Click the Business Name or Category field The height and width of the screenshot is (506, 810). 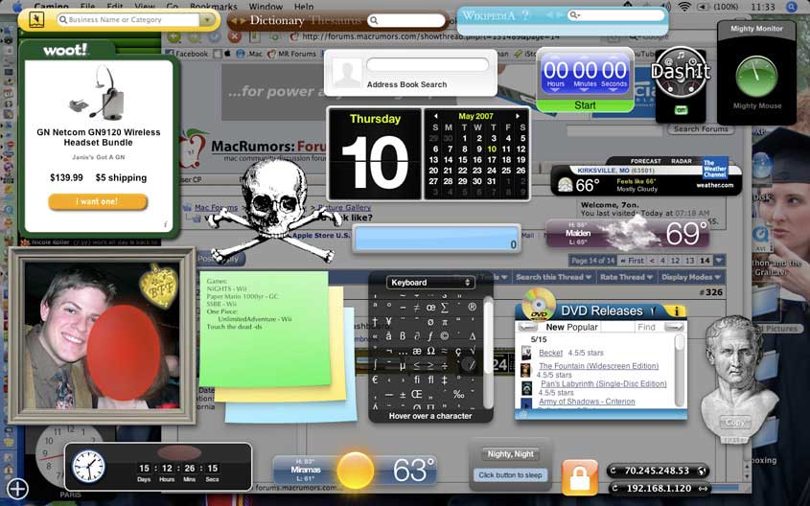point(128,19)
